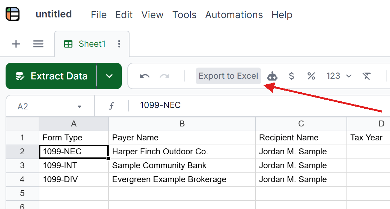Open the Automations menu

pyautogui.click(x=234, y=15)
